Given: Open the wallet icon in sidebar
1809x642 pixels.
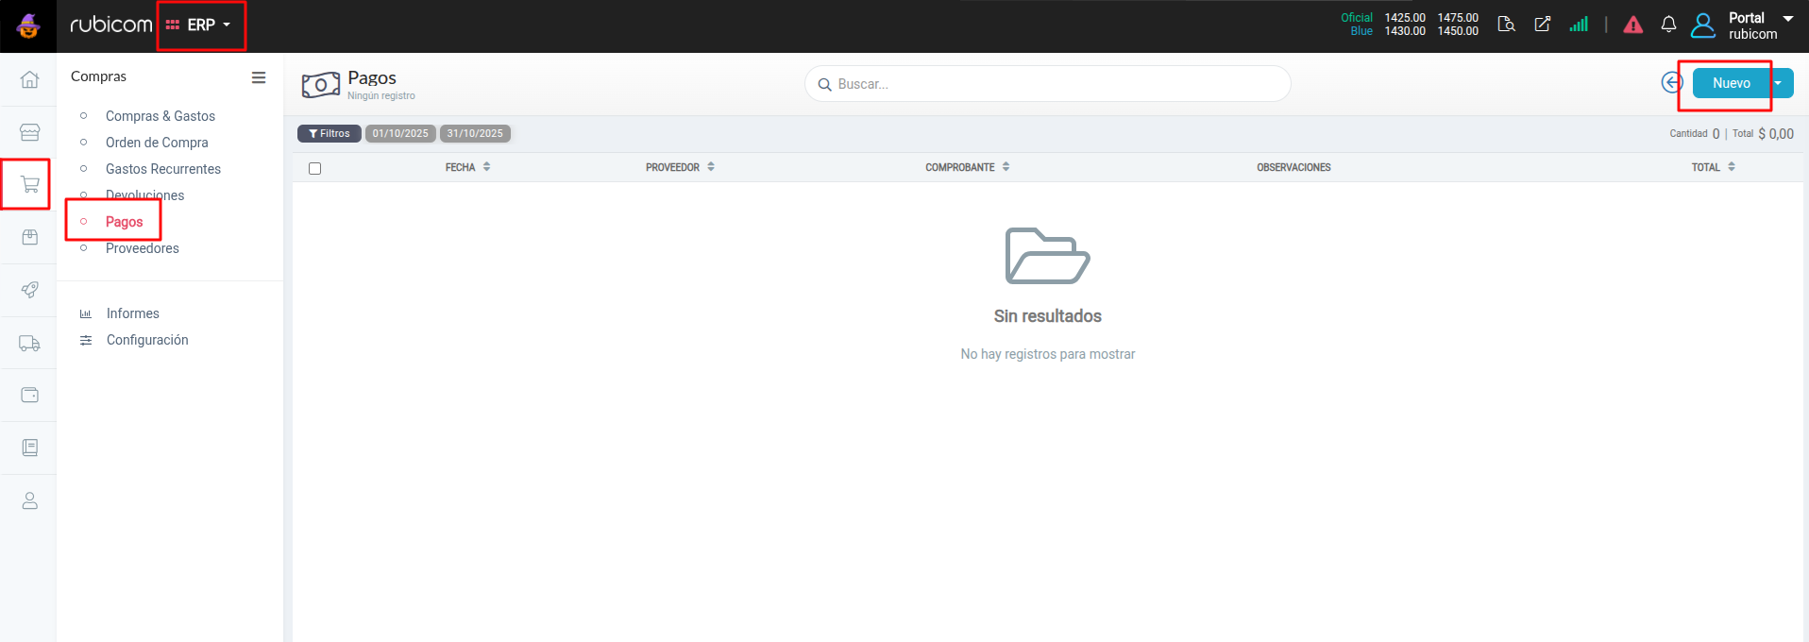Looking at the screenshot, I should click(29, 395).
